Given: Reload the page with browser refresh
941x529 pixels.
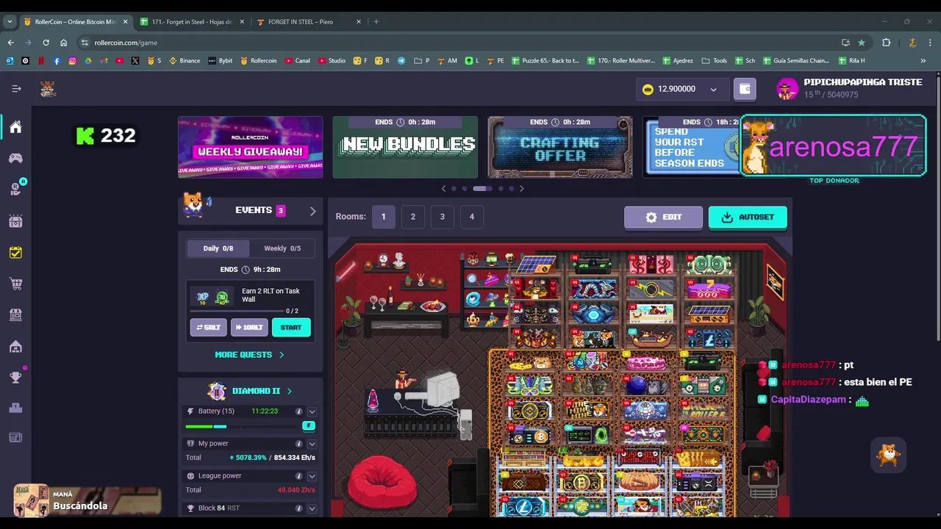Looking at the screenshot, I should pos(46,43).
